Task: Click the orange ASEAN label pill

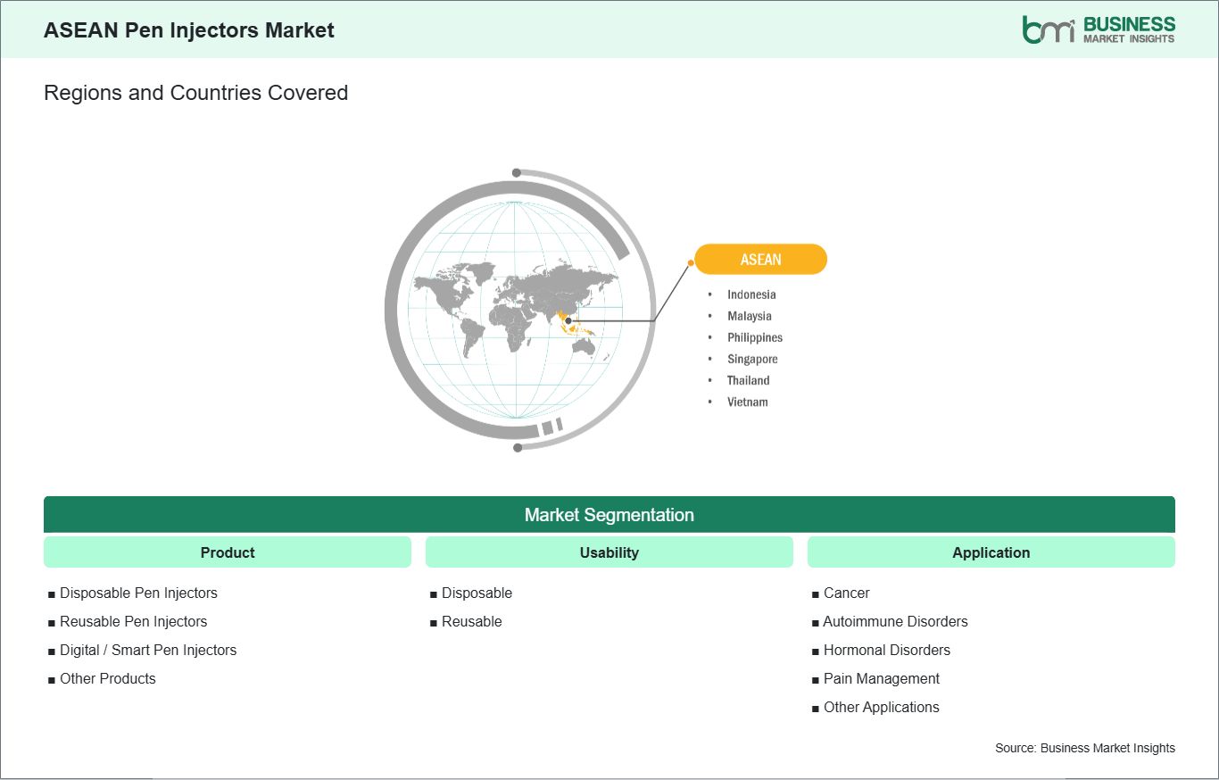Action: [x=760, y=260]
